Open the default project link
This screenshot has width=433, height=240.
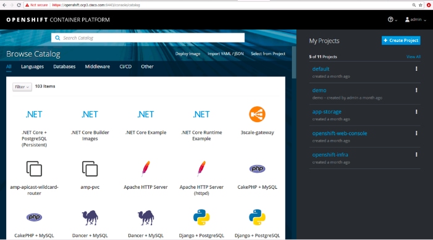(321, 69)
